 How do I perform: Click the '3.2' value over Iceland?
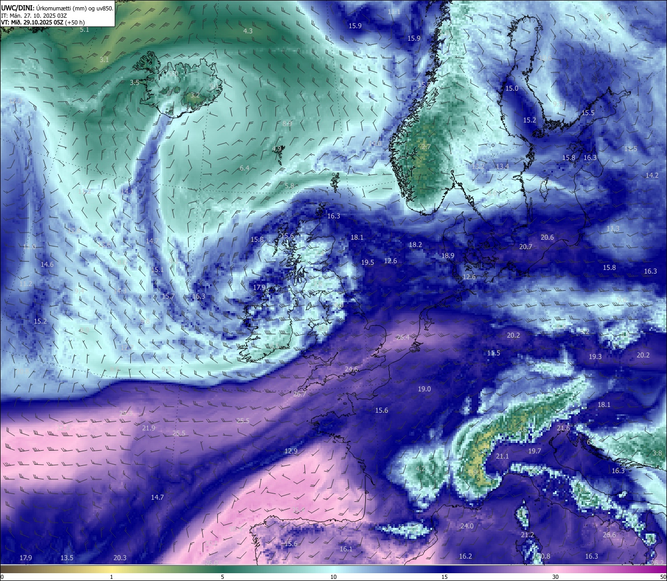click(x=194, y=95)
